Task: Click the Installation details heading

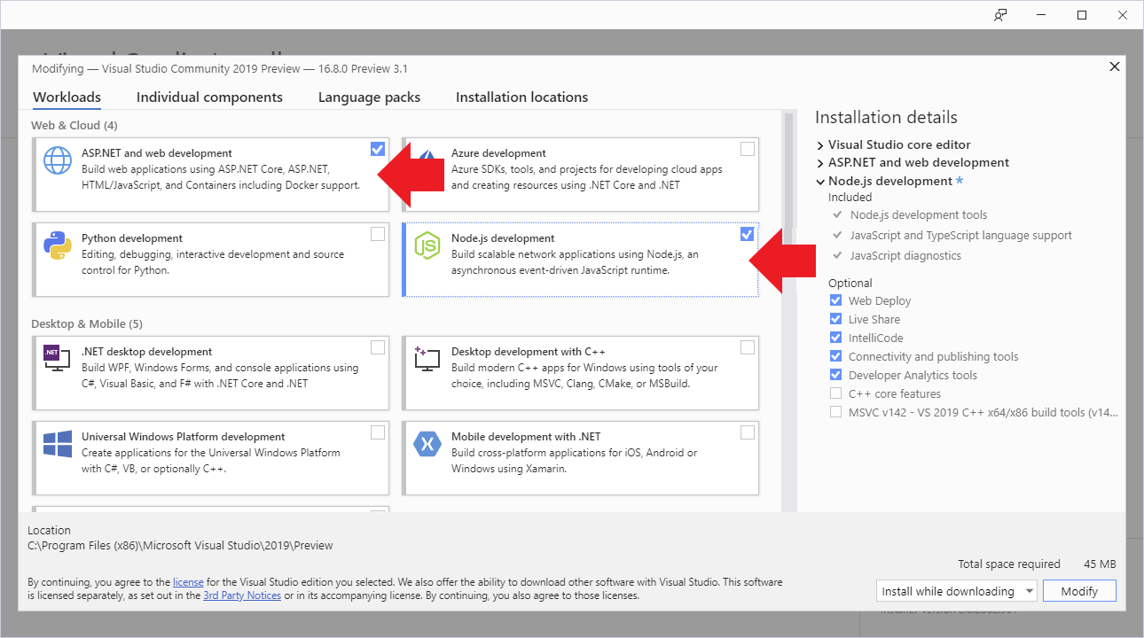Action: tap(886, 118)
